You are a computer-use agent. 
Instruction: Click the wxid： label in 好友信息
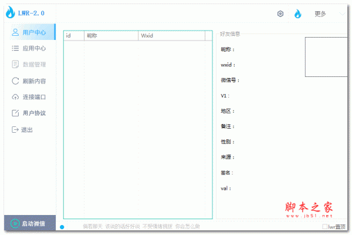[x=228, y=65]
